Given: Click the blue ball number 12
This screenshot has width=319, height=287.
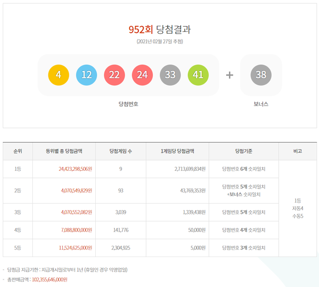Looking at the screenshot, I should 86,75.
